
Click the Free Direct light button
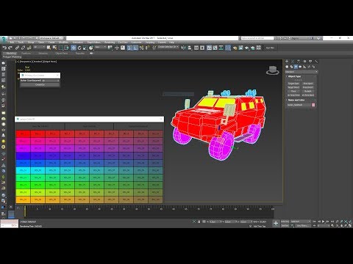[308, 87]
